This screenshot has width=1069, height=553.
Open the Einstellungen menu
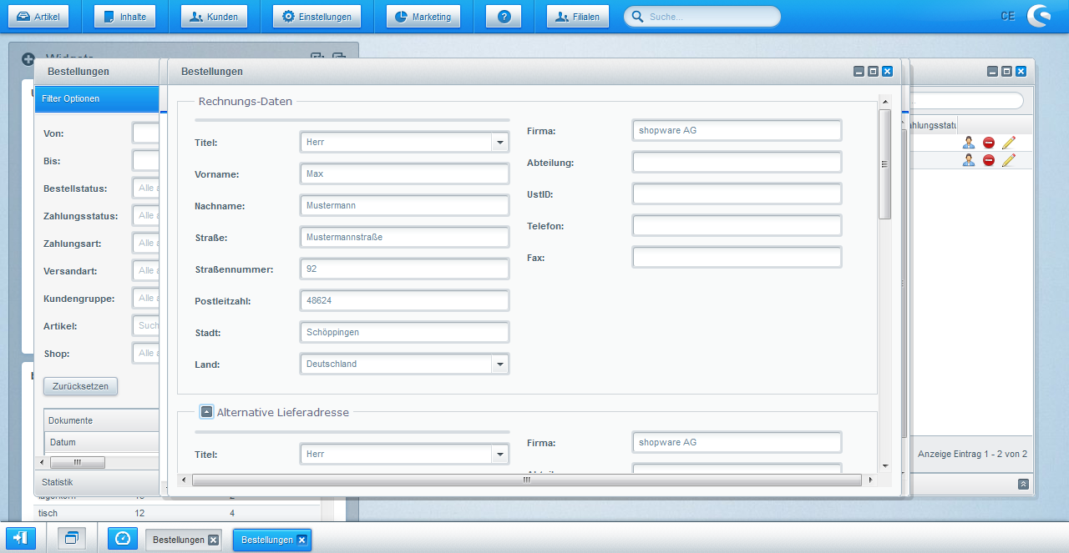317,17
